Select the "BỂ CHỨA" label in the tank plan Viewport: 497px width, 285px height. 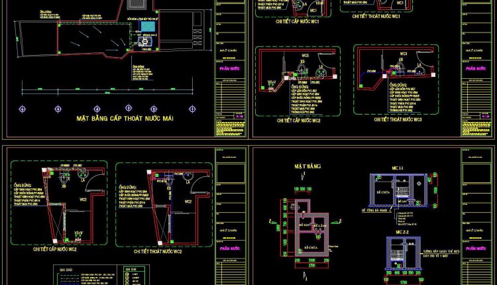(310, 247)
